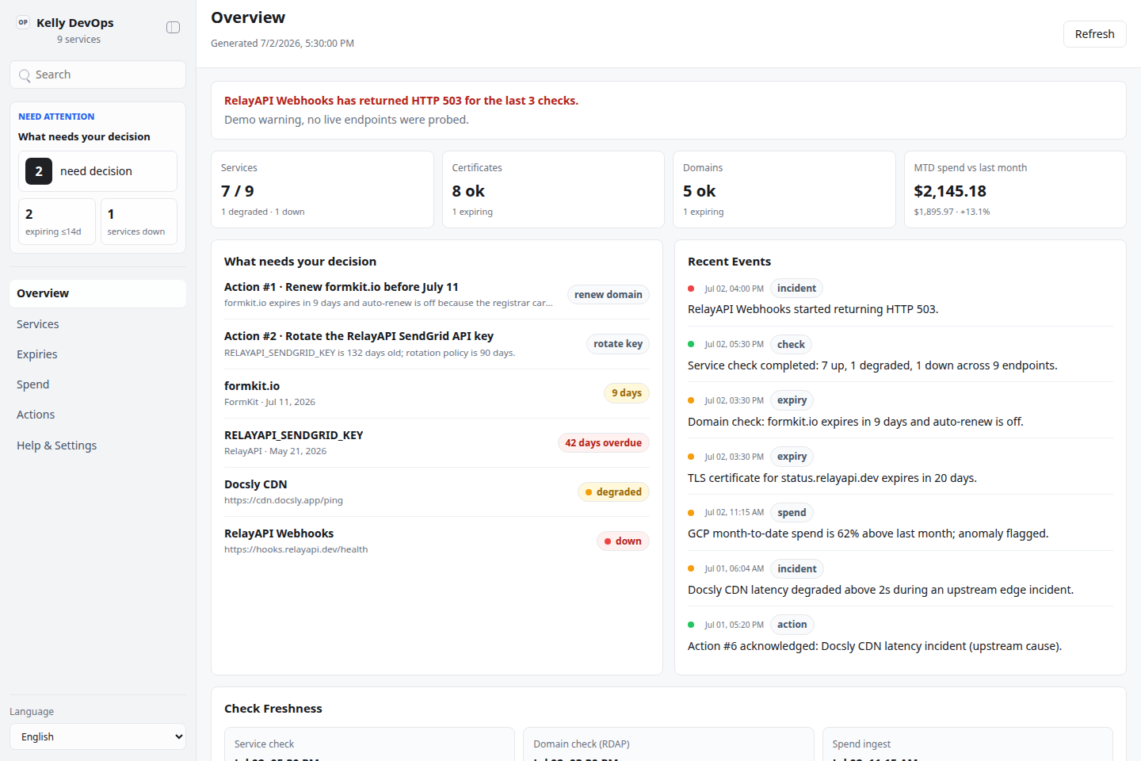Click the RelayAPI HTTP 503 alert banner

669,110
